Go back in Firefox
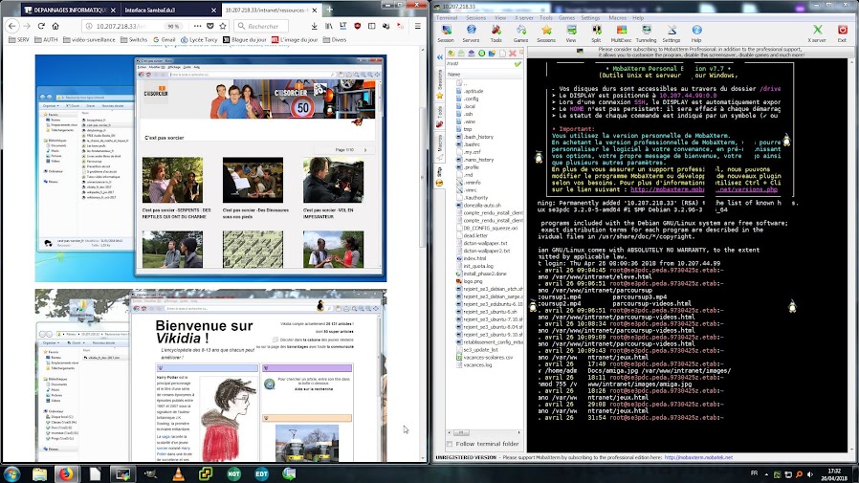Screen dimensions: 859x483 pyautogui.click(x=12, y=26)
